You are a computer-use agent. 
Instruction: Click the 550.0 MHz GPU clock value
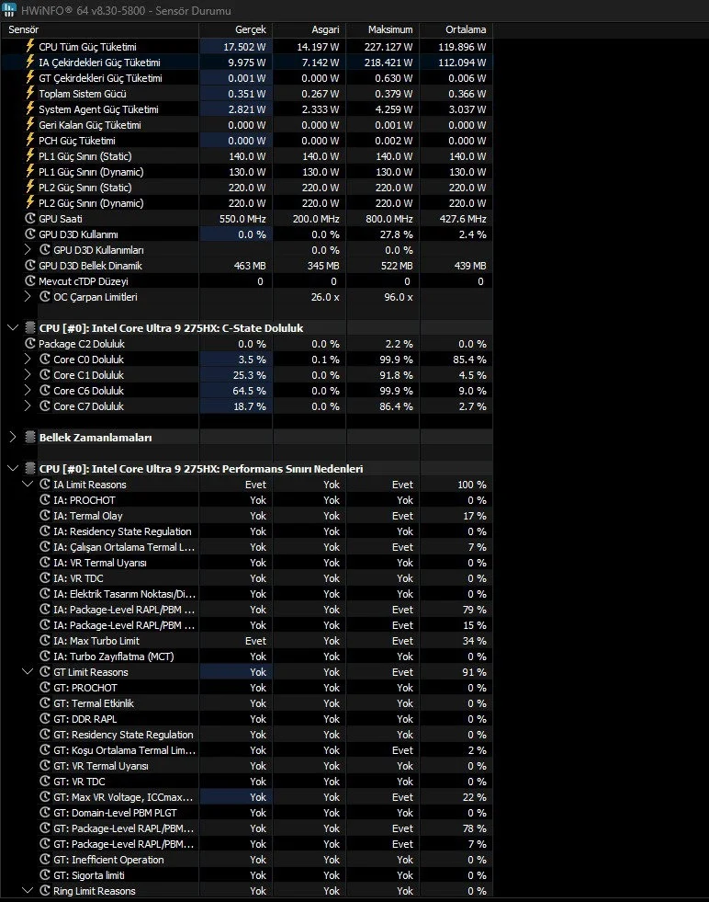click(242, 219)
